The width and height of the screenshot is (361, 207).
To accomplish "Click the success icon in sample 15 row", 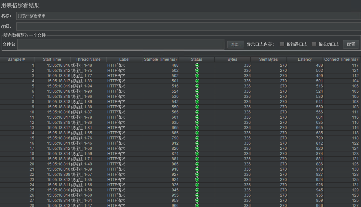I will pos(197,138).
